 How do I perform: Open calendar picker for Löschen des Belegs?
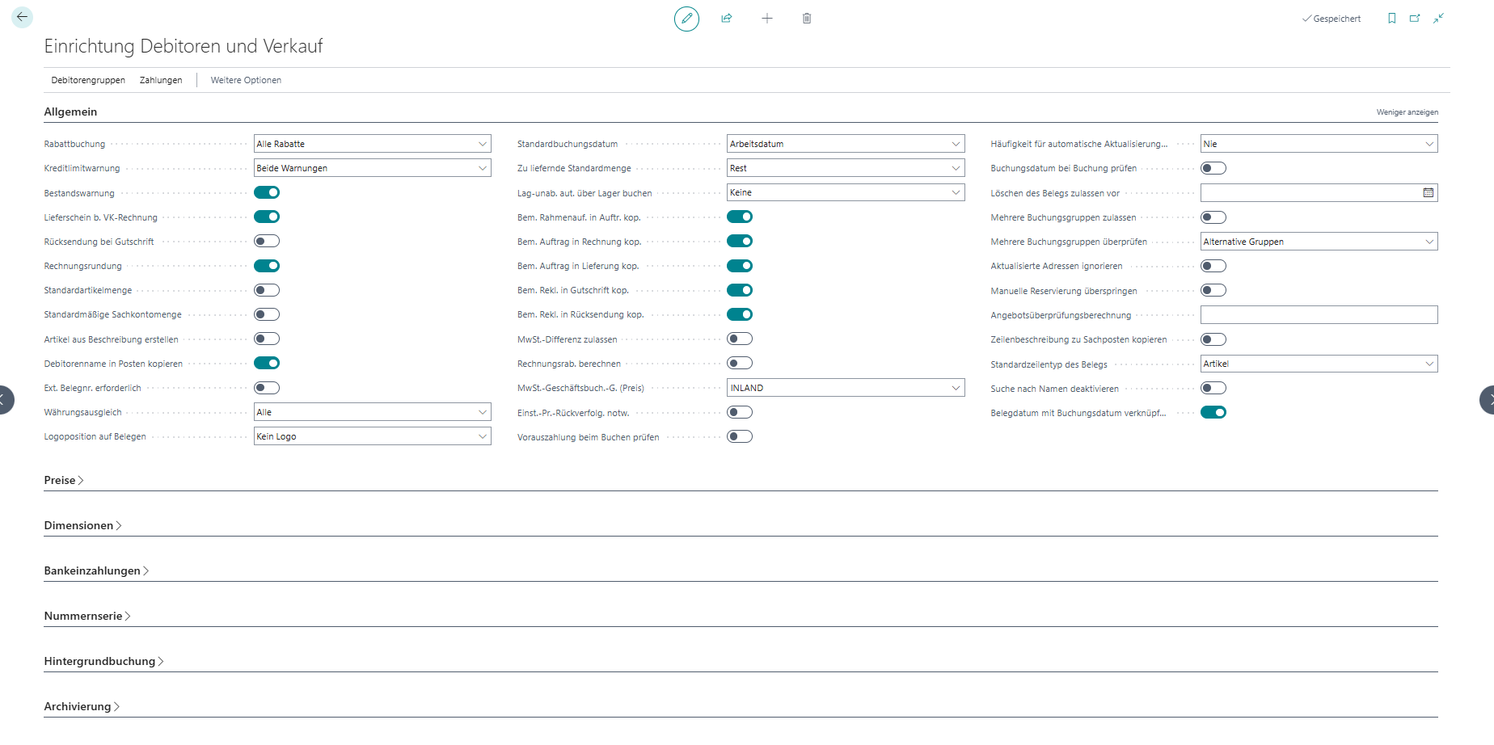coord(1428,193)
